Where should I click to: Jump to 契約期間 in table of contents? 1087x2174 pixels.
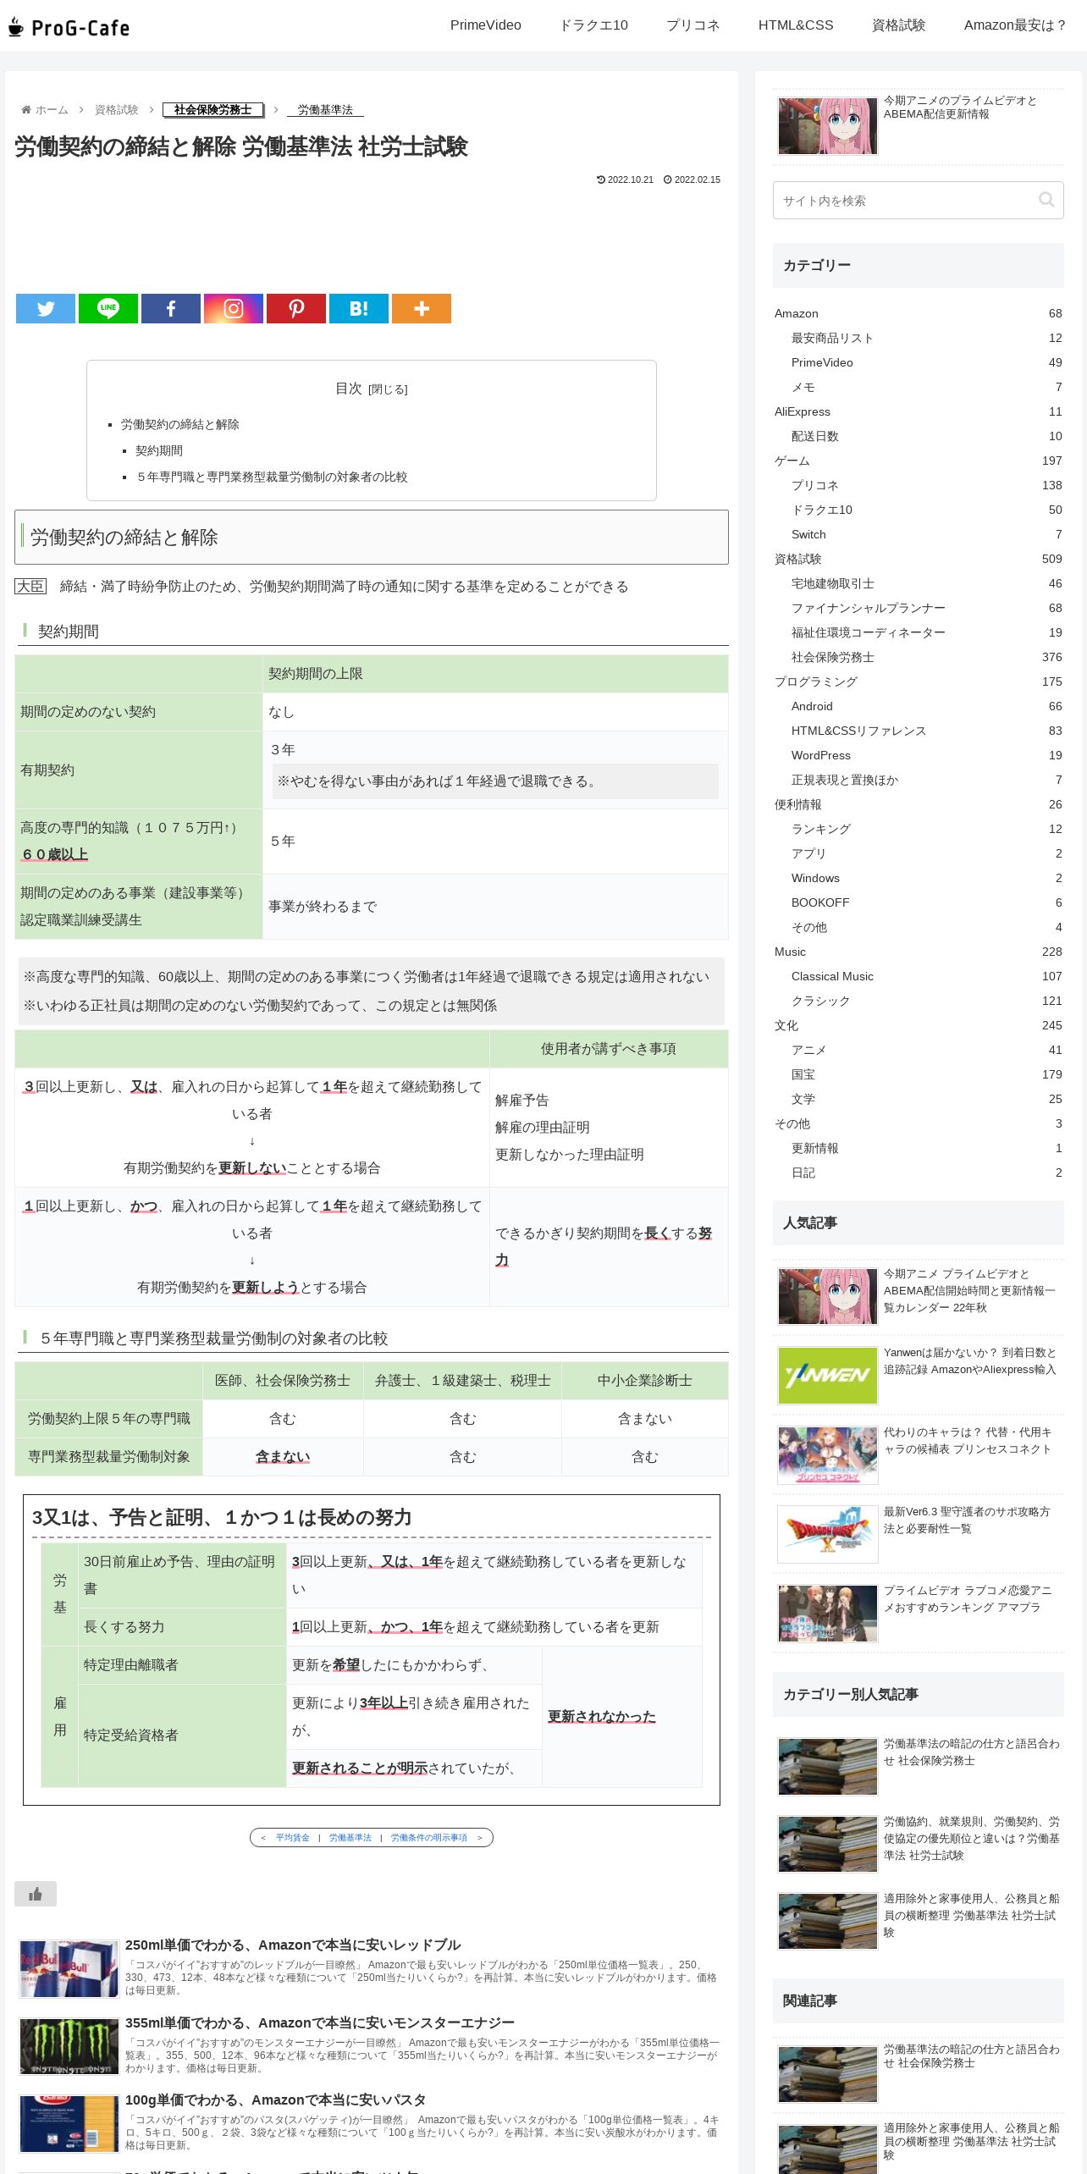[159, 450]
